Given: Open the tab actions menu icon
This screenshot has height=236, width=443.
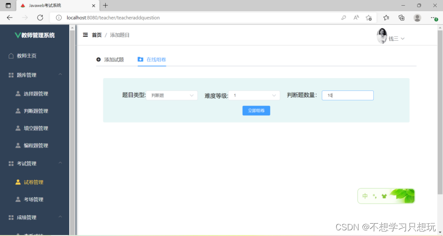Looking at the screenshot, I should 8,5.
